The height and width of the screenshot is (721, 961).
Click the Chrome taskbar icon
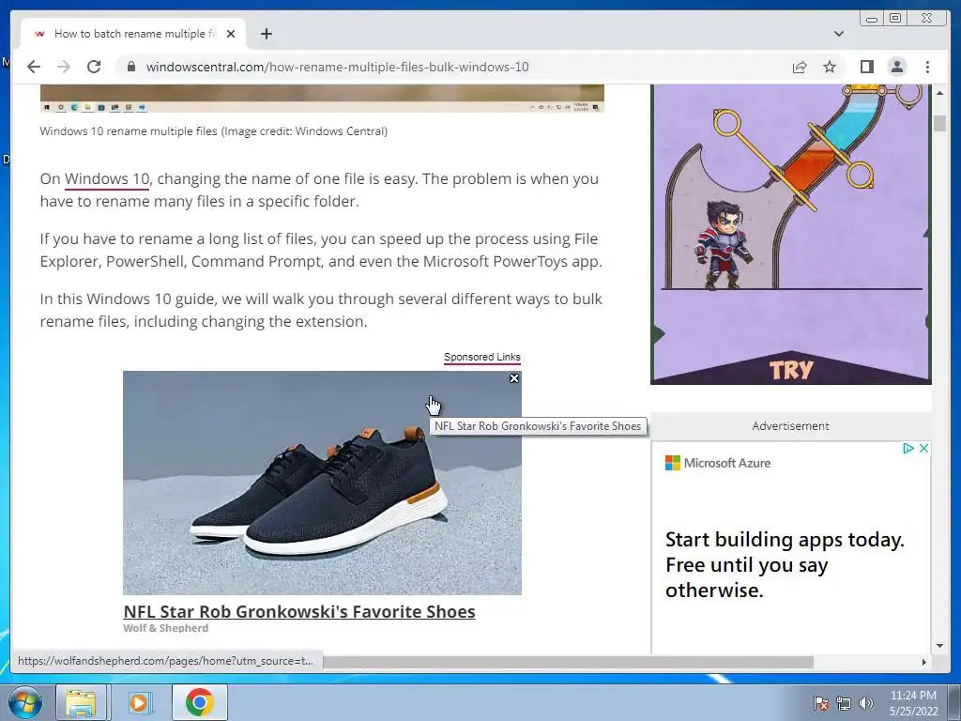pos(200,702)
